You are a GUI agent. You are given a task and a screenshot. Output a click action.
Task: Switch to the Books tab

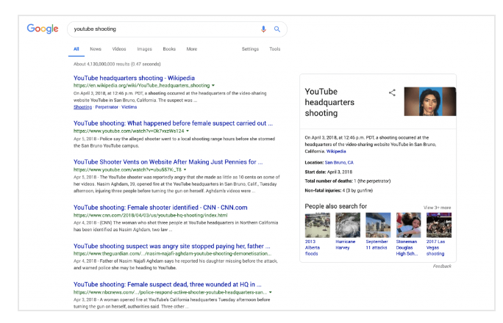pyautogui.click(x=169, y=49)
